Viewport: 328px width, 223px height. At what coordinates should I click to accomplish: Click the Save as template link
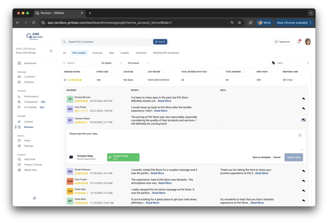261,157
